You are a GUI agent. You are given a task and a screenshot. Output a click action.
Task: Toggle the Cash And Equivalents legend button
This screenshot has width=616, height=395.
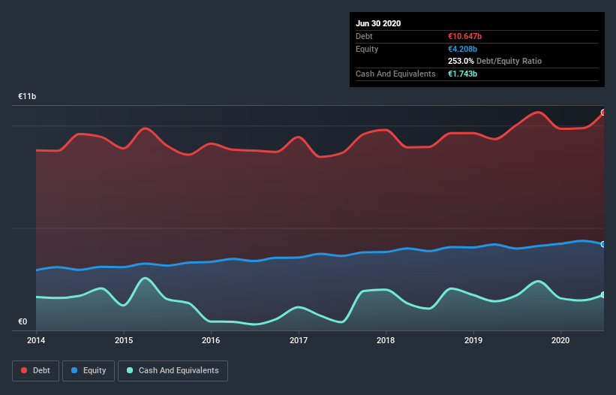click(x=173, y=371)
